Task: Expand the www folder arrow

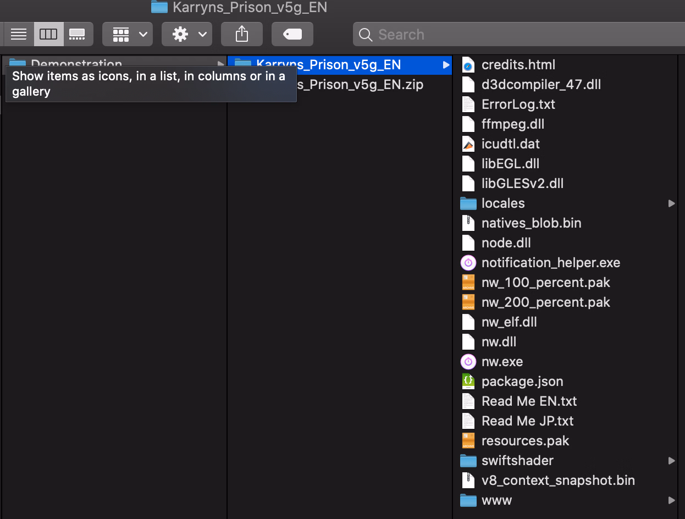Action: click(671, 500)
